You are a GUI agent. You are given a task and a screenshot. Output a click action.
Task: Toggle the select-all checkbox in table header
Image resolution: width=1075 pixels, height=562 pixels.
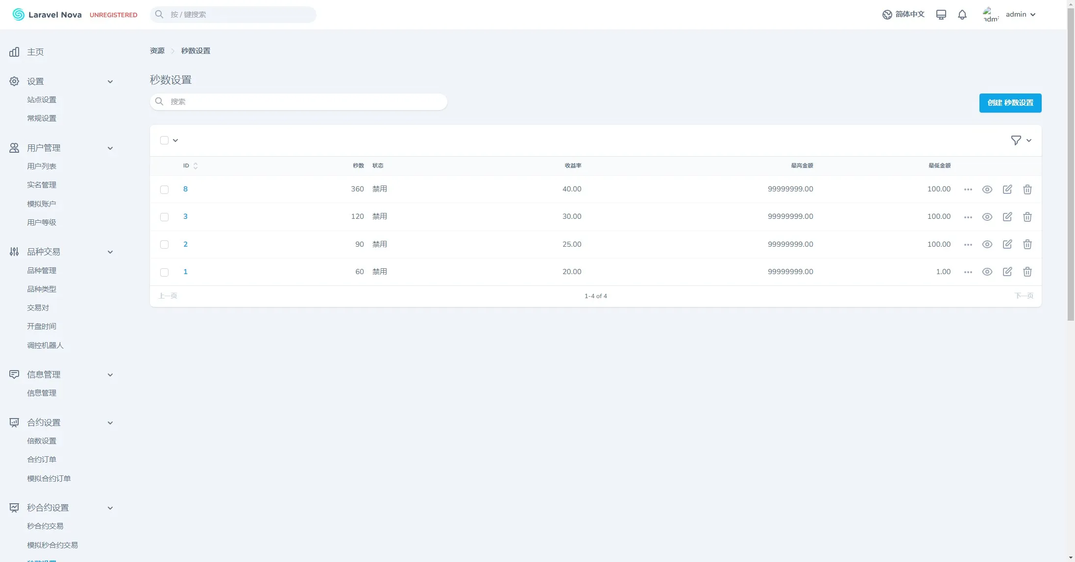click(x=164, y=140)
